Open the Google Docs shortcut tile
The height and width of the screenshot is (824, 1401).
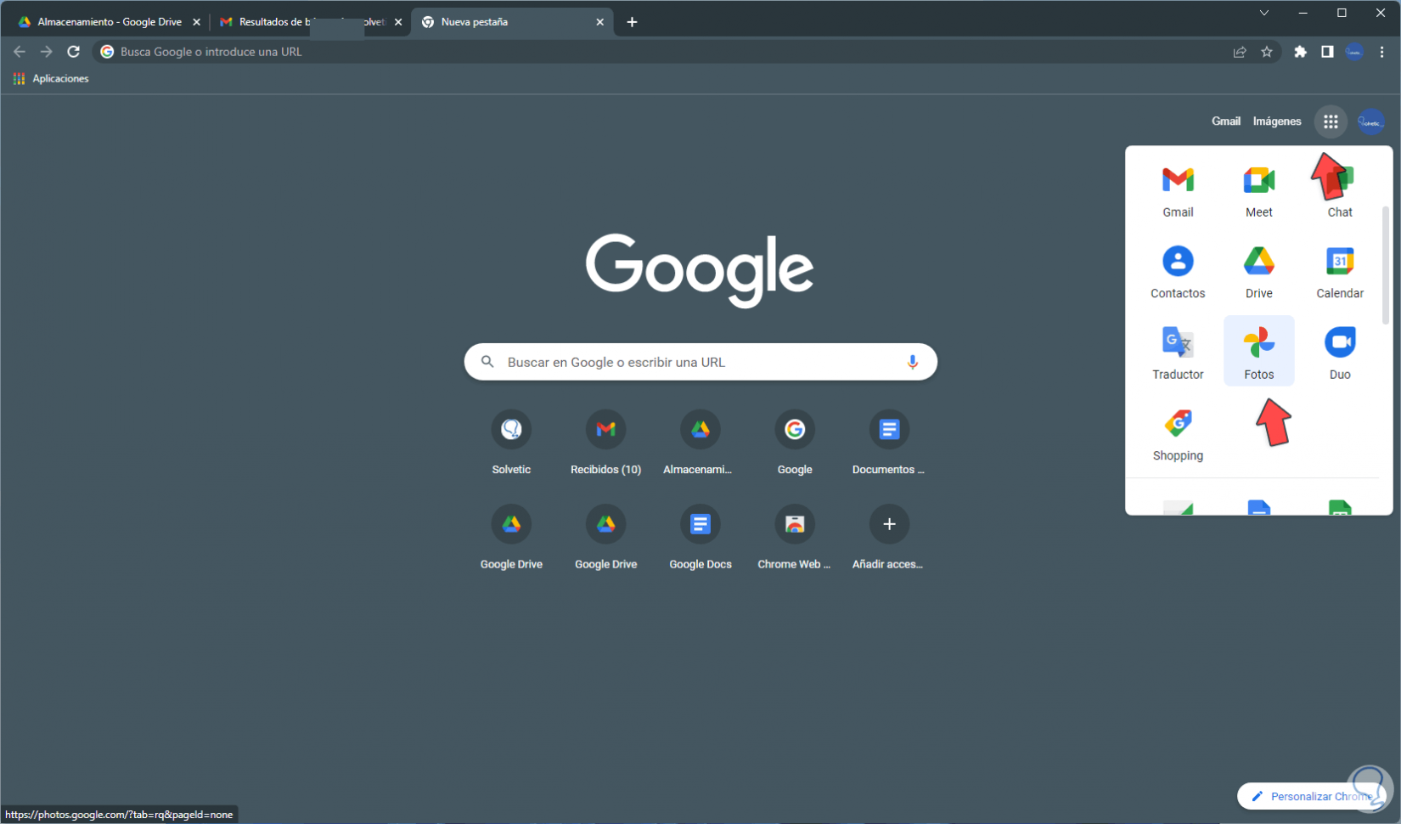click(700, 538)
